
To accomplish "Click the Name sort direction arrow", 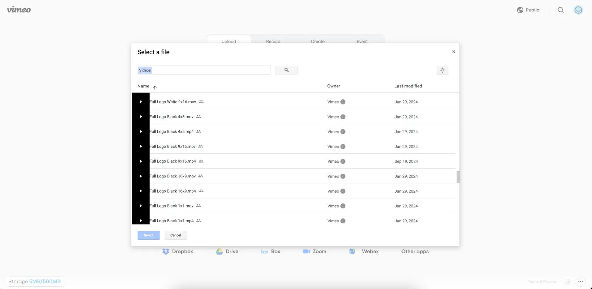I will tap(155, 87).
